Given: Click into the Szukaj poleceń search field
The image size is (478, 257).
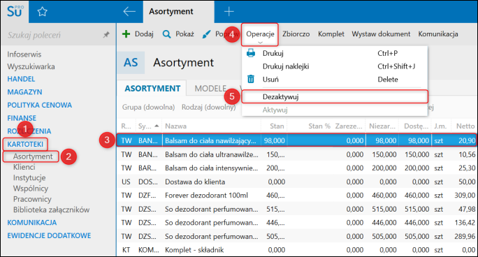Looking at the screenshot, I should click(x=52, y=35).
